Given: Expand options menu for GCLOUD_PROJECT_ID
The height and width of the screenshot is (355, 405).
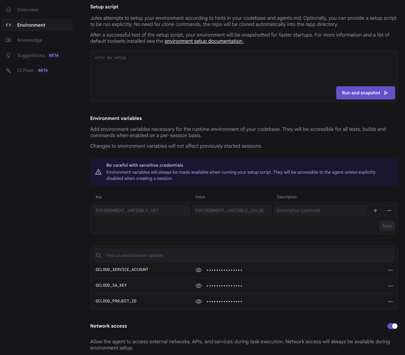Looking at the screenshot, I should point(390,302).
